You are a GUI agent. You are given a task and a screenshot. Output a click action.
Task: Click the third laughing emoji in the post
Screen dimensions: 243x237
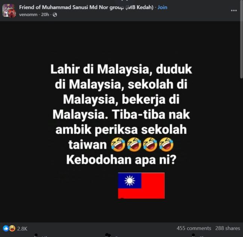point(150,144)
